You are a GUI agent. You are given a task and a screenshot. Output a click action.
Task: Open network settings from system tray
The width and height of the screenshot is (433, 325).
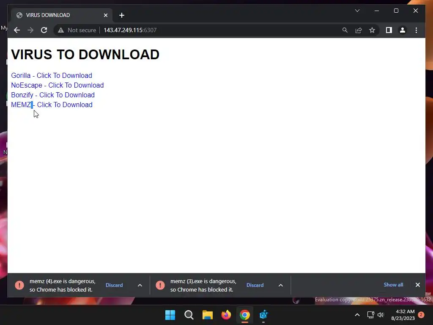coord(370,315)
